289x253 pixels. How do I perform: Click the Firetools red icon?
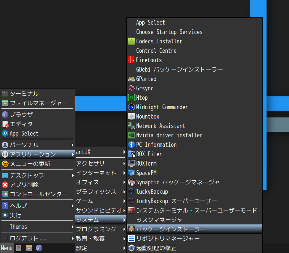(131, 60)
